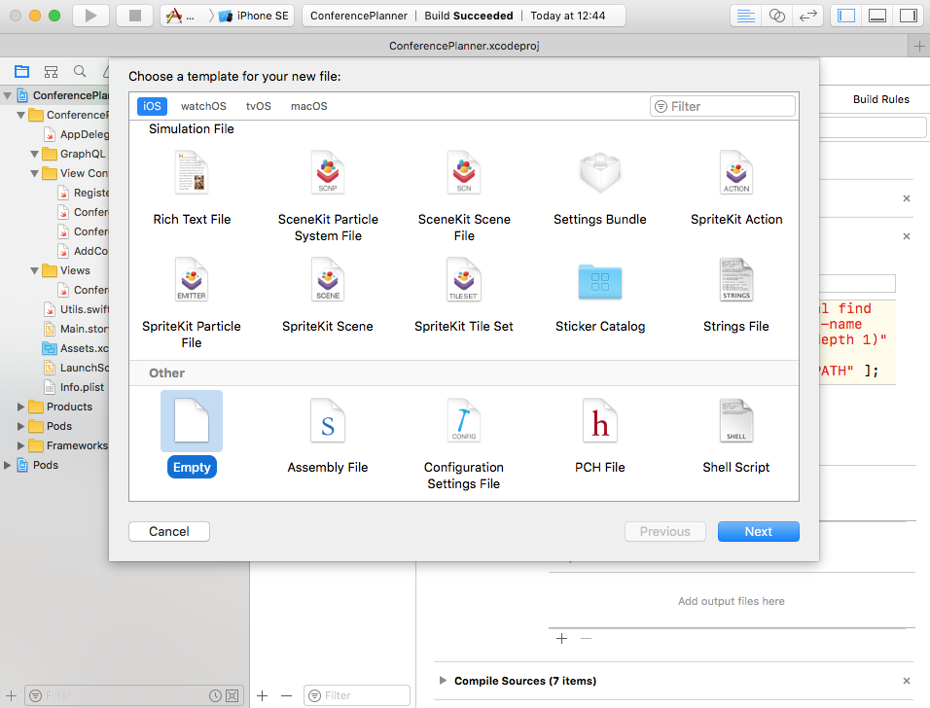Show the assistant editor
Image resolution: width=930 pixels, height=708 pixels.
777,16
